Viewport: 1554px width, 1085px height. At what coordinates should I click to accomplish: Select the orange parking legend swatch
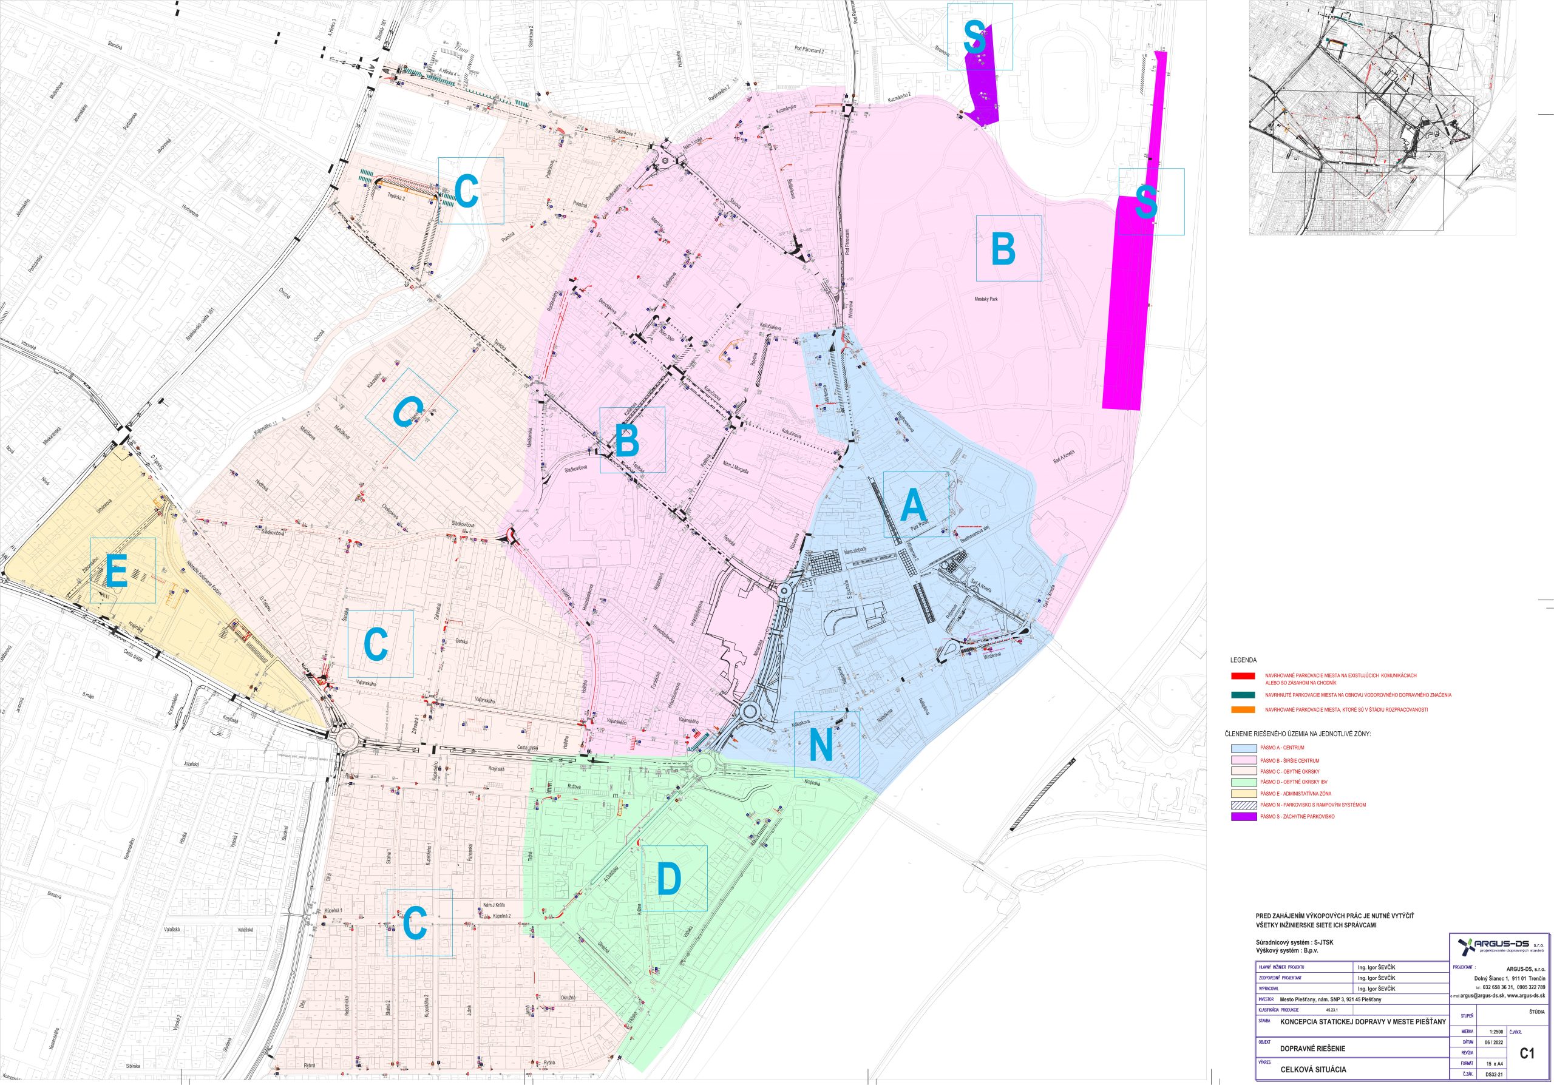tap(1243, 709)
